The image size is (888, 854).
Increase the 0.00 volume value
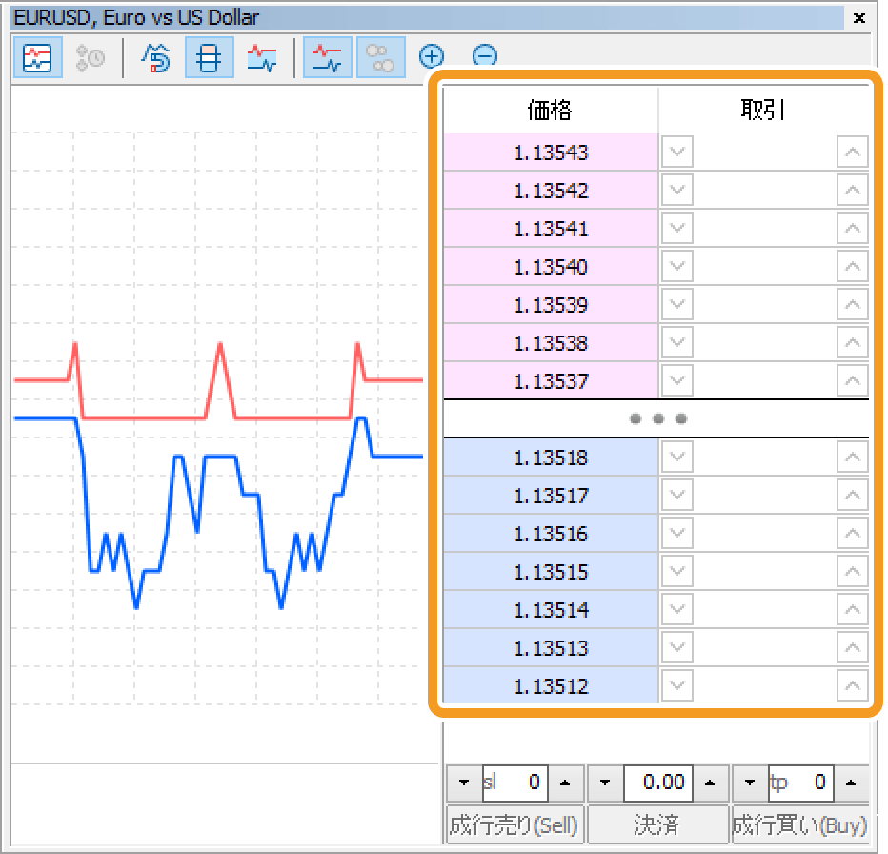[710, 783]
